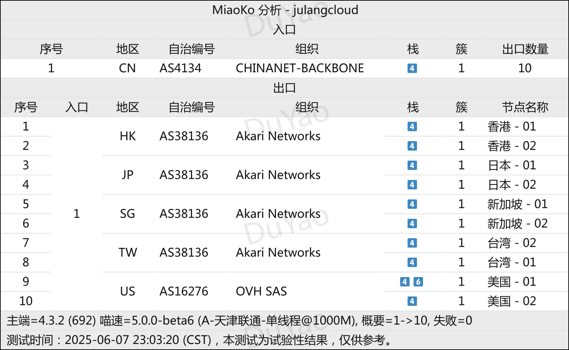
Task: Select the 出口 section heading
Action: [284, 88]
